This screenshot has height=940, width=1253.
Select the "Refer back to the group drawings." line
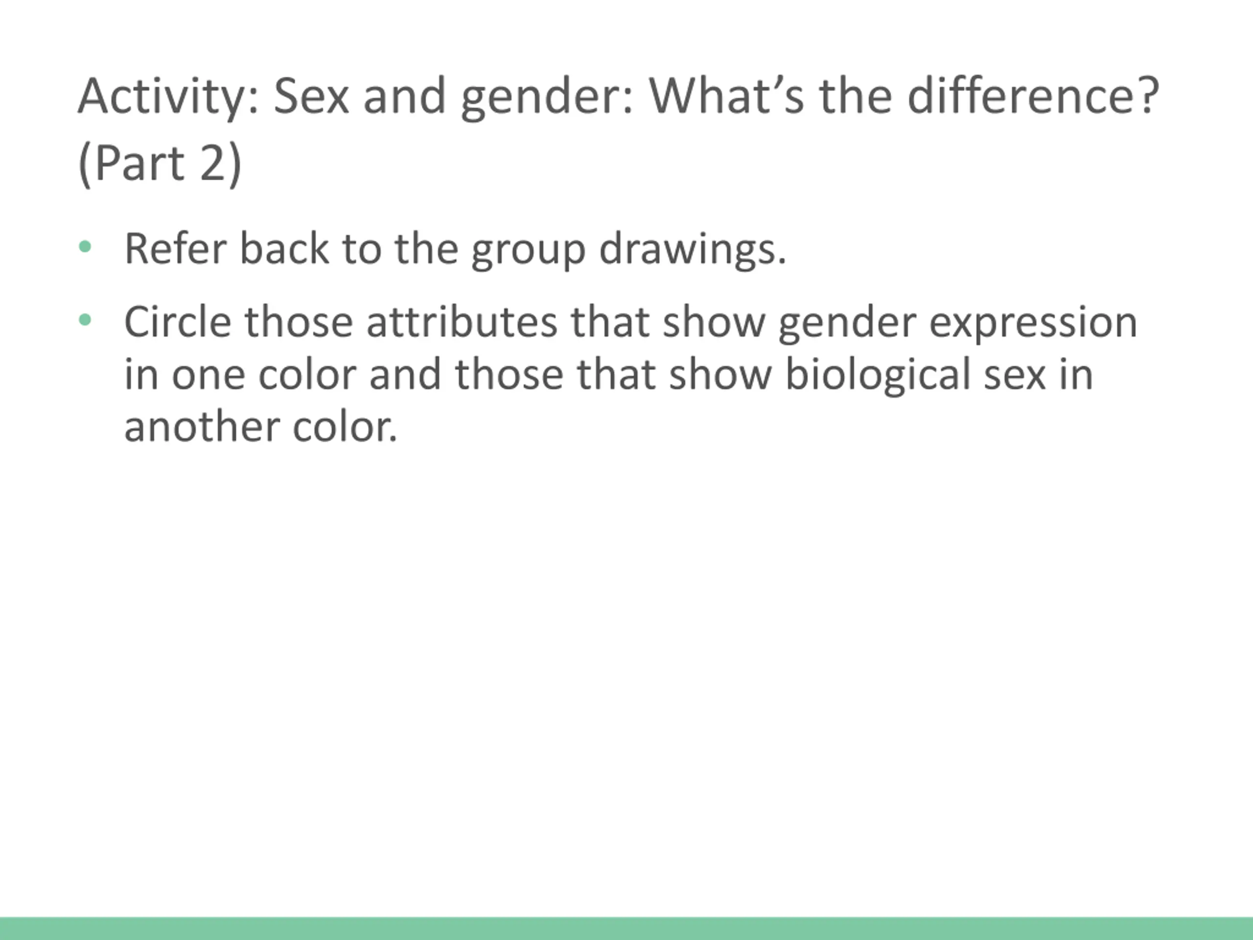click(x=455, y=249)
